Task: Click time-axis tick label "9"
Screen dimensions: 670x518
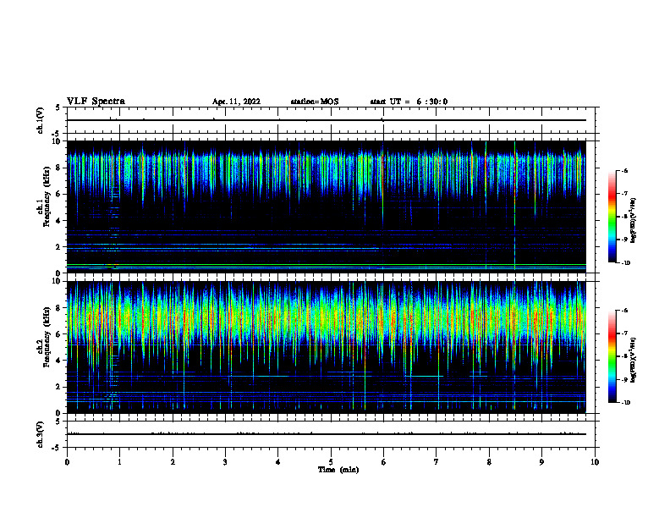Action: click(541, 462)
